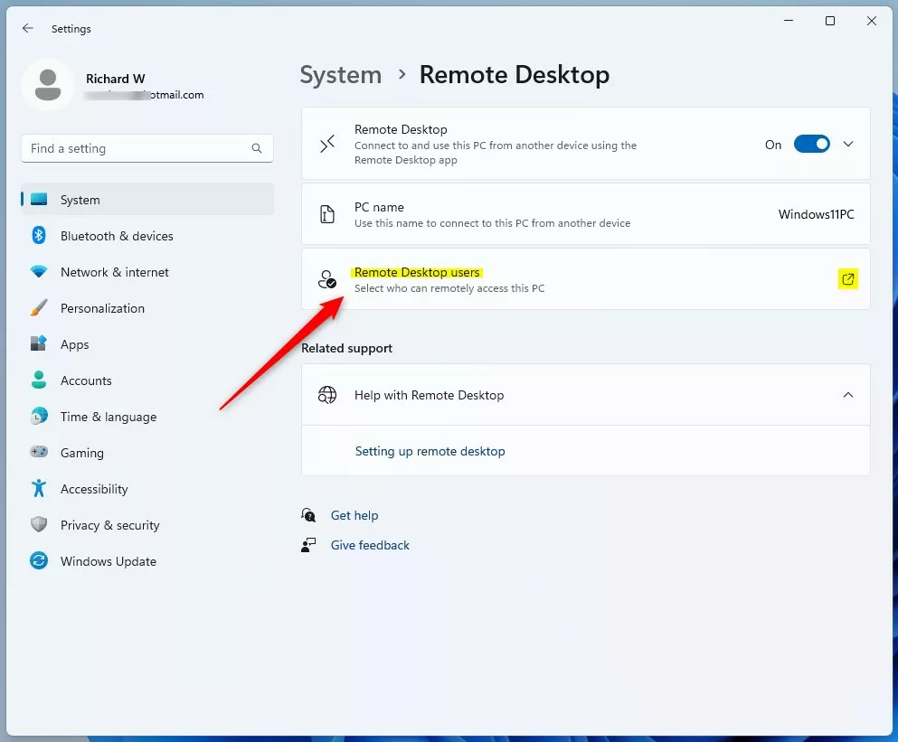Click the Give feedback link

click(370, 545)
